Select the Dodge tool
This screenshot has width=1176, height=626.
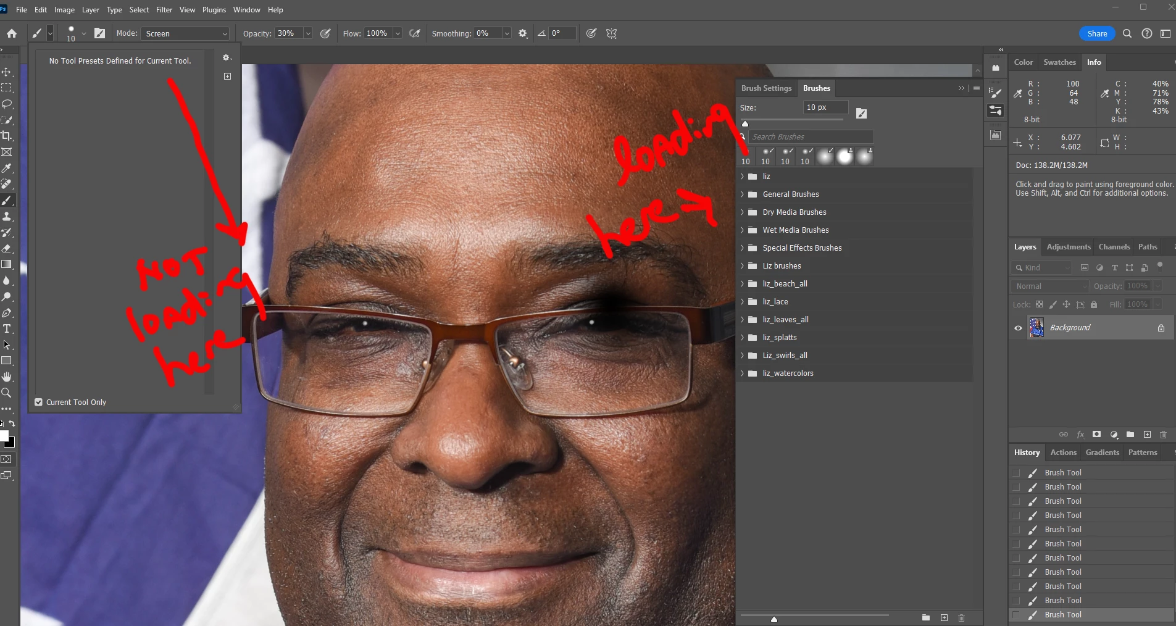[x=7, y=296]
